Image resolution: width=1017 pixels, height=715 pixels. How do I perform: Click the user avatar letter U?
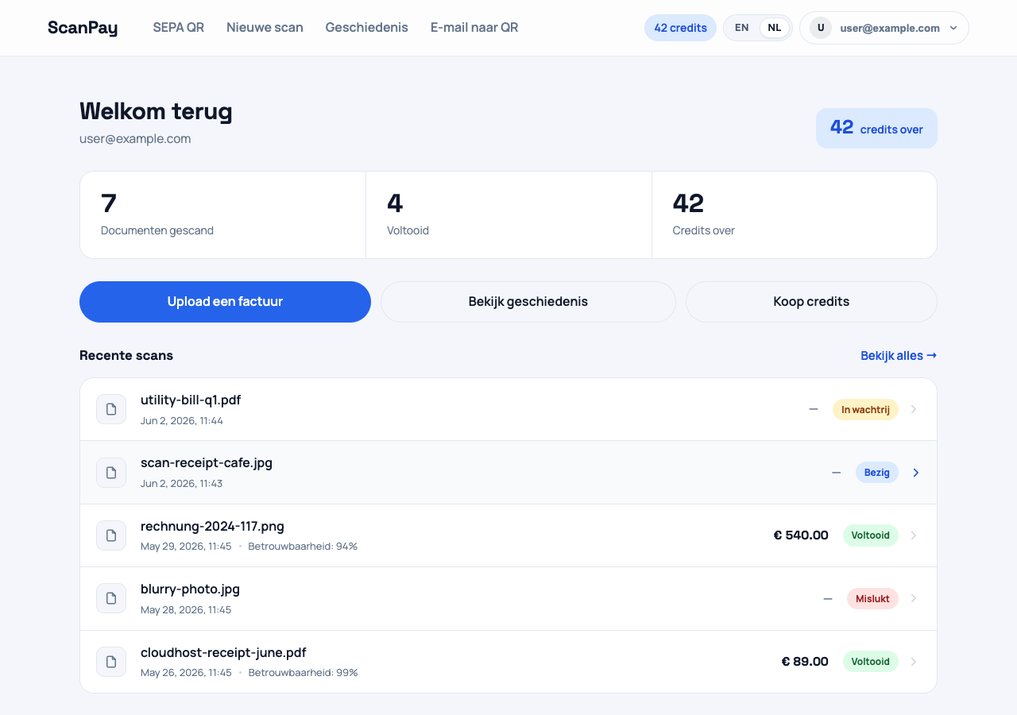821,28
